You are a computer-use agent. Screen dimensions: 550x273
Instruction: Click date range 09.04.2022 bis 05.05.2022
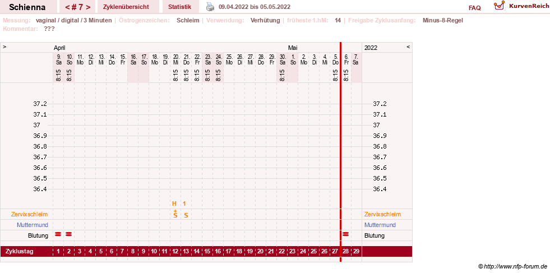coord(255,7)
